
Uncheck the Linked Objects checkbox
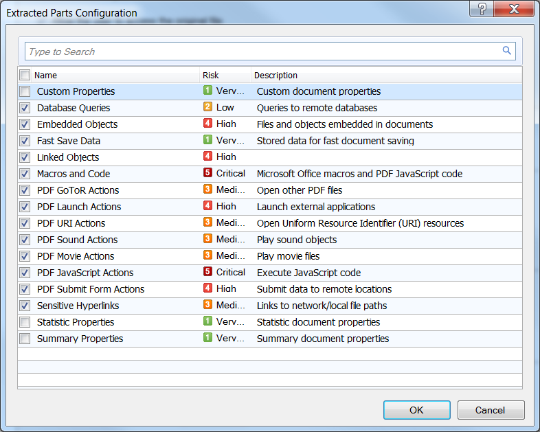pyautogui.click(x=25, y=157)
